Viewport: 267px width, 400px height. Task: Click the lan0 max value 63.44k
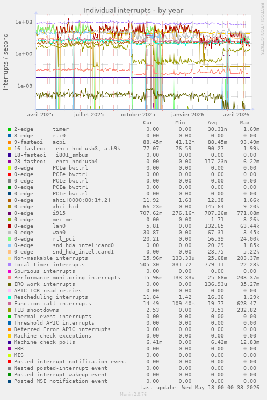point(250,226)
